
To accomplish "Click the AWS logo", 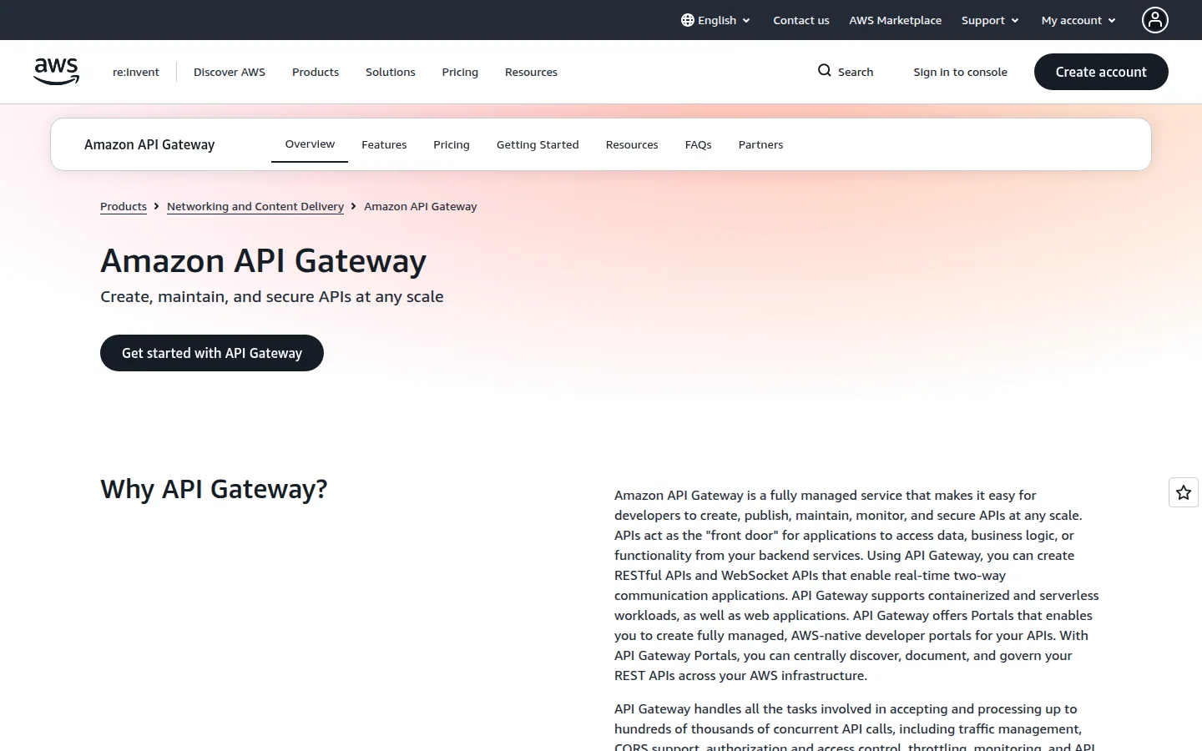I will (56, 72).
